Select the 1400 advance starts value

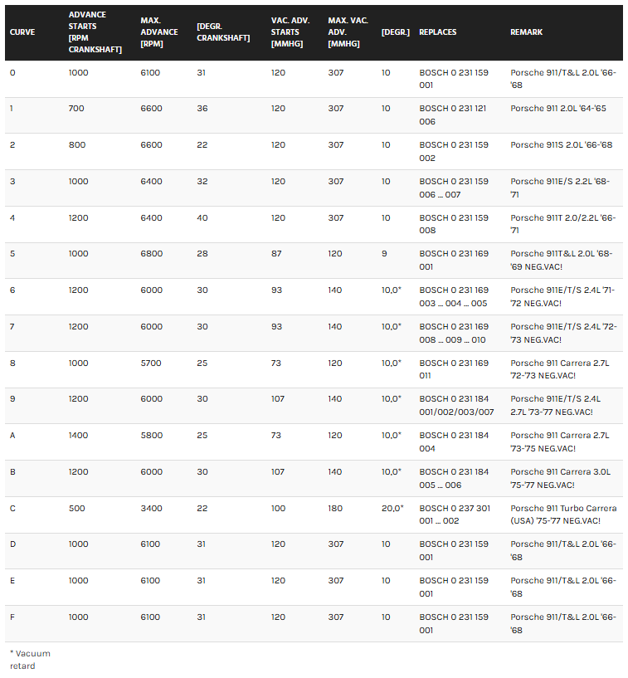pos(78,435)
